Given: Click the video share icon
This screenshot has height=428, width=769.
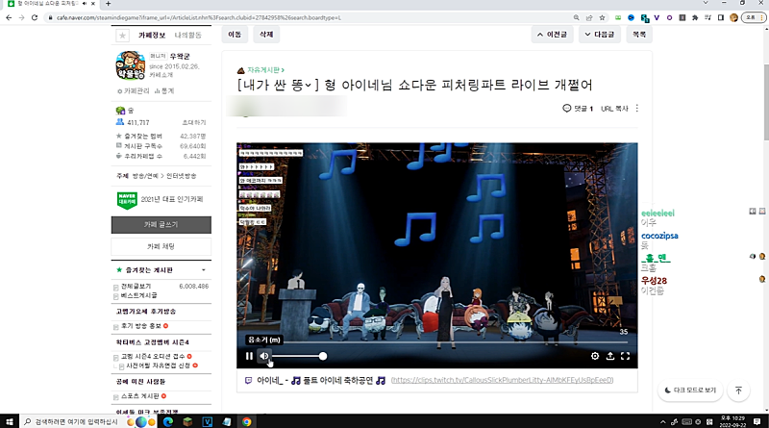Looking at the screenshot, I should (x=610, y=356).
